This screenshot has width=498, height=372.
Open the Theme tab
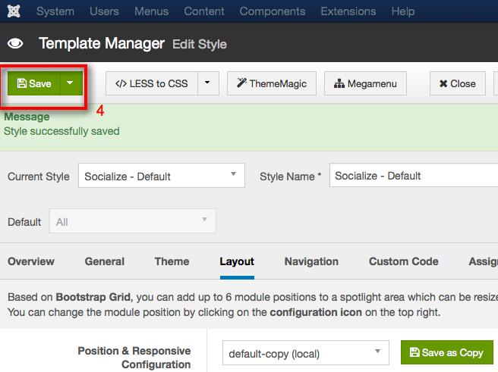point(172,261)
